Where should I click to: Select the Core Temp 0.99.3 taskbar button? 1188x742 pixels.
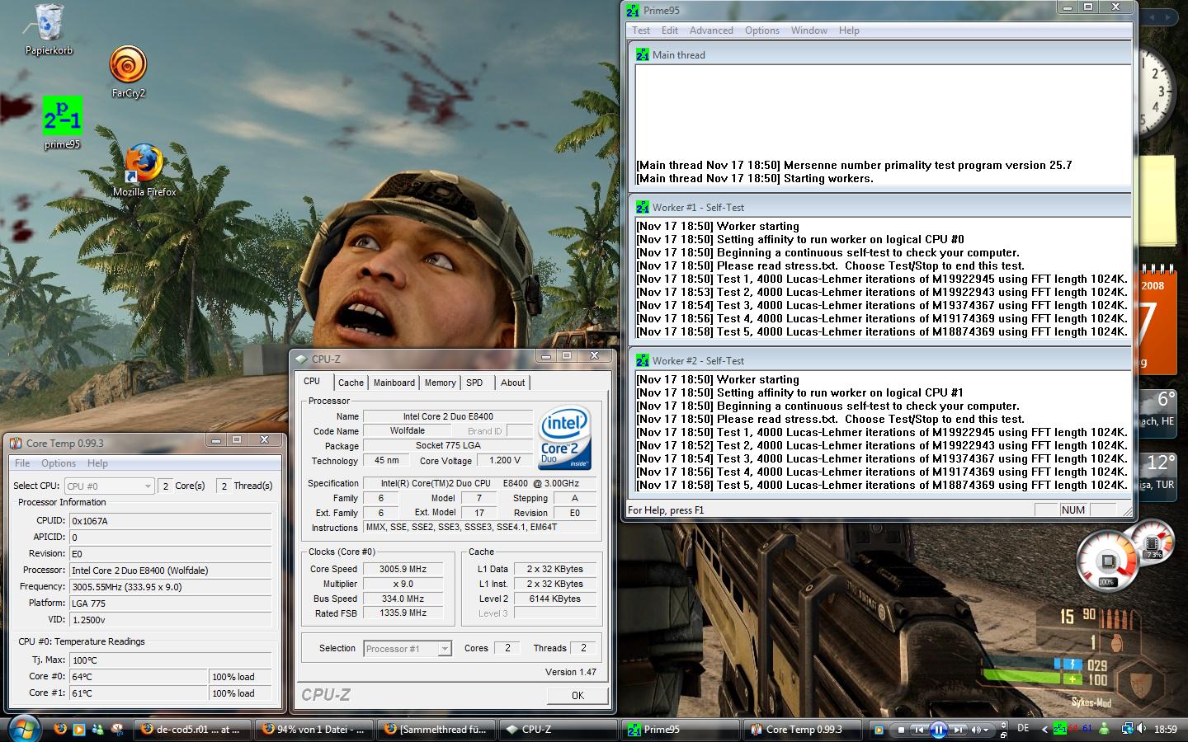[802, 730]
